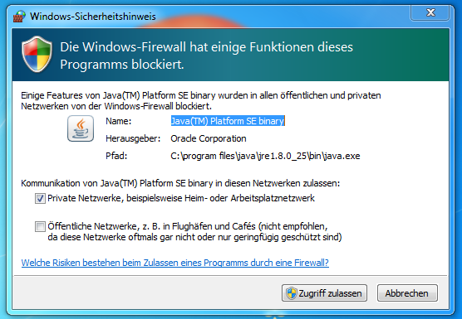Allow access with Zugriff zulassen button
462x319 pixels.
pos(324,292)
